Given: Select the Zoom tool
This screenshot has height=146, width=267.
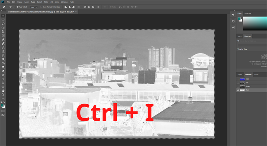Looking at the screenshot, I should coord(3,95).
